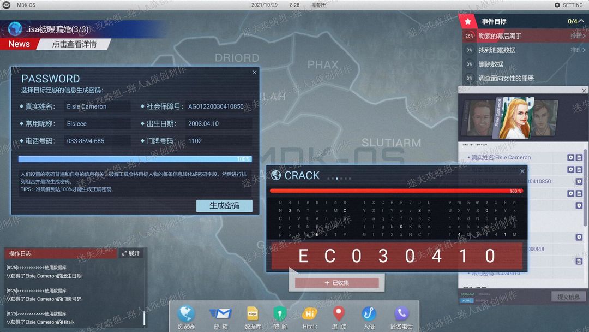Close the CRACK window
This screenshot has width=589, height=332.
pos(522,171)
